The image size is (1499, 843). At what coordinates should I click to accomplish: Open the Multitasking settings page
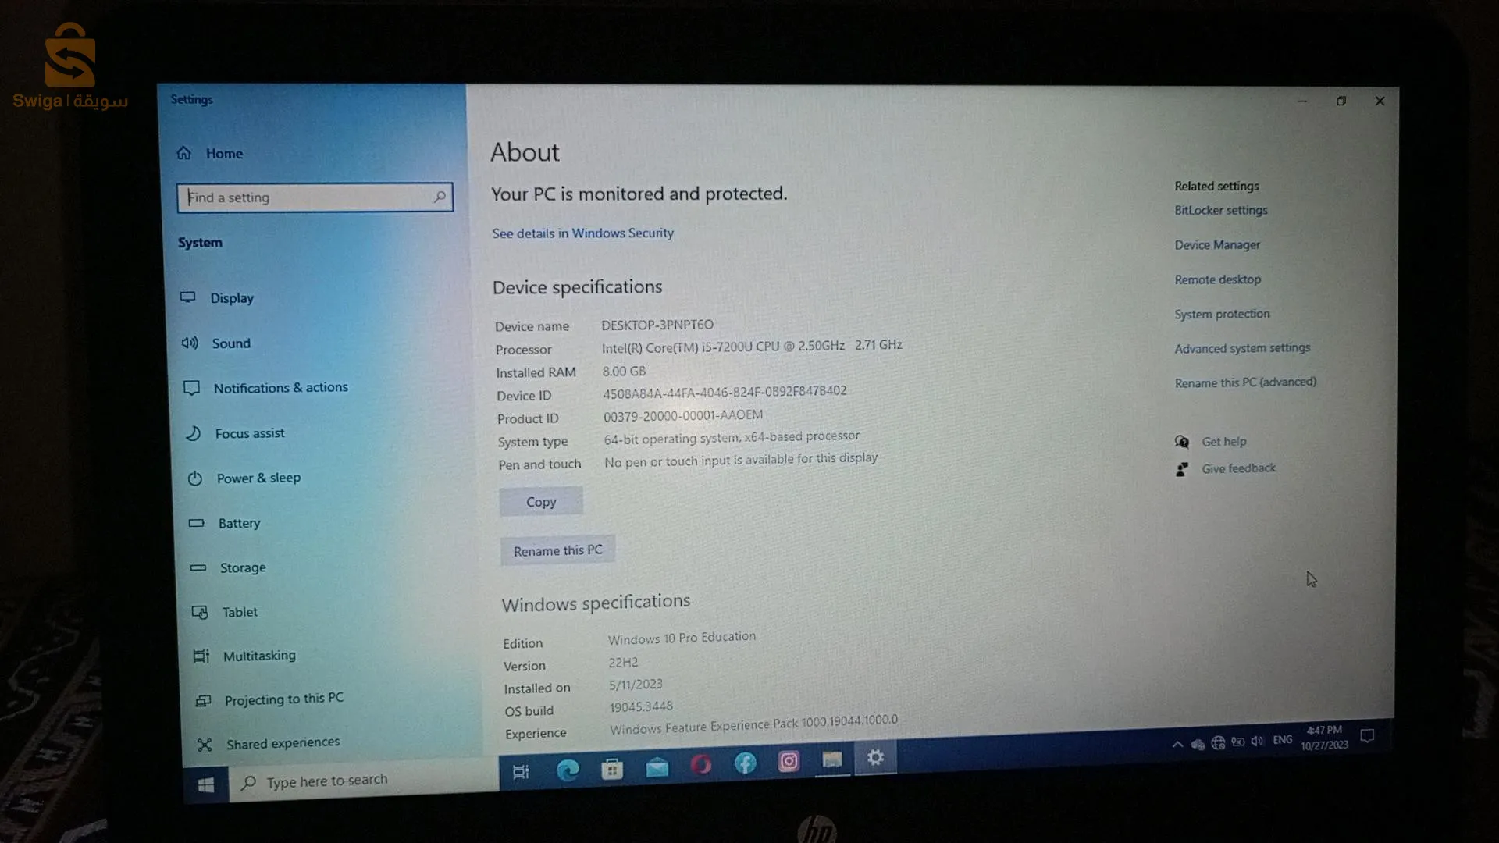(259, 656)
